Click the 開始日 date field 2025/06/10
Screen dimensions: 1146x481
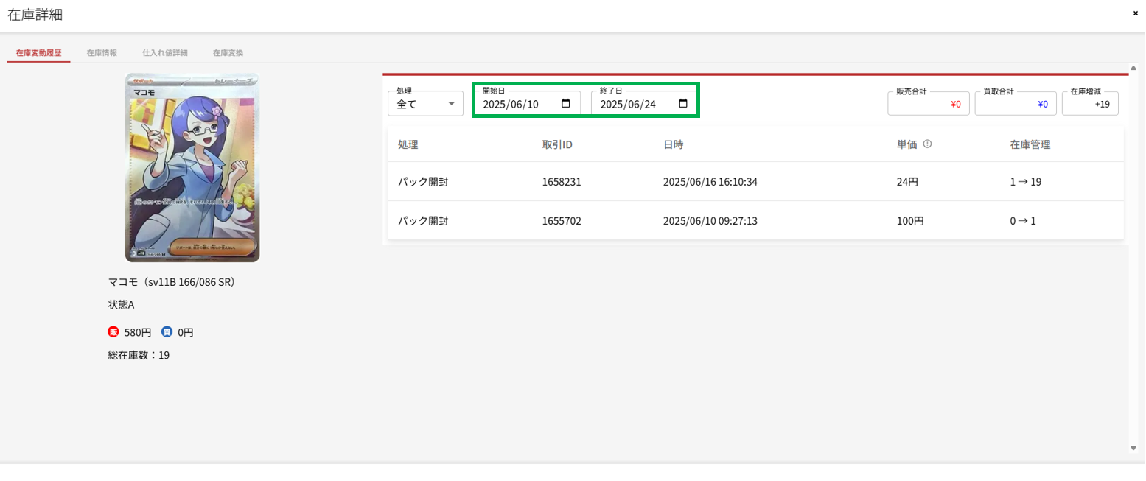coord(527,103)
